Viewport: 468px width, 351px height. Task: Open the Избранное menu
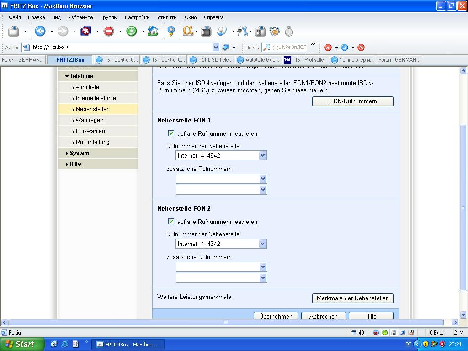point(80,17)
